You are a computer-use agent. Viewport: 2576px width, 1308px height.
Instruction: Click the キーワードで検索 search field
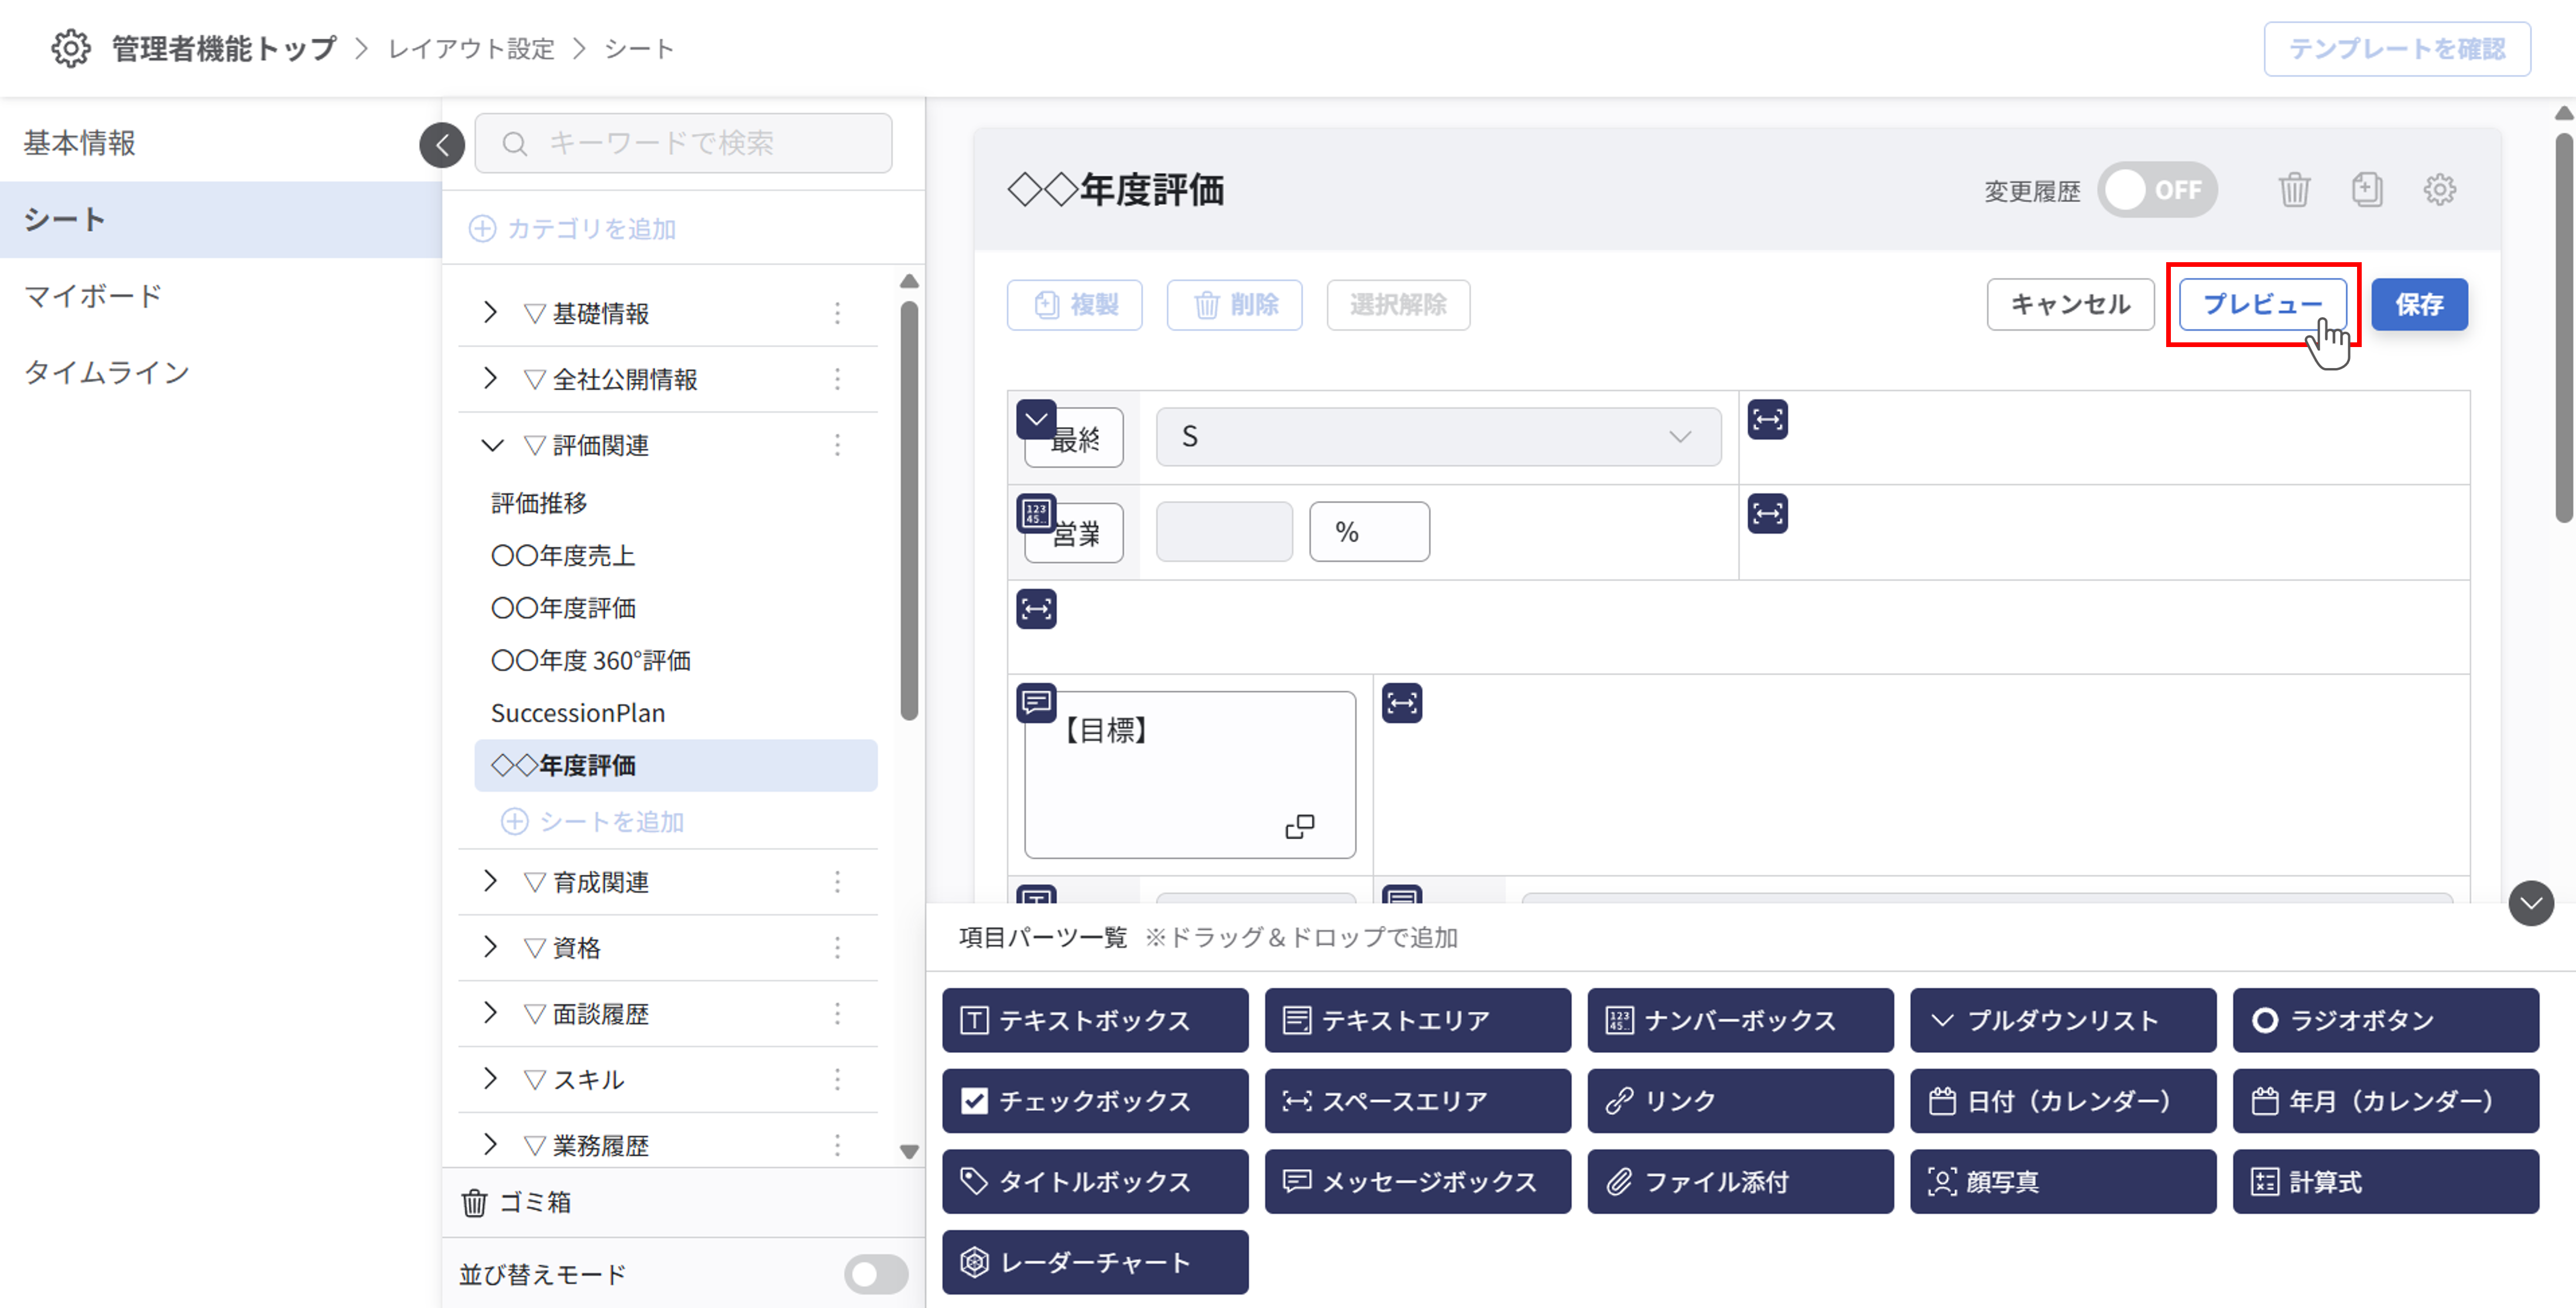coord(683,143)
